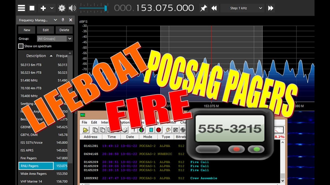This screenshot has width=330, height=185.
Task: Click the 1005992 address in PDW
Action: tap(91, 178)
